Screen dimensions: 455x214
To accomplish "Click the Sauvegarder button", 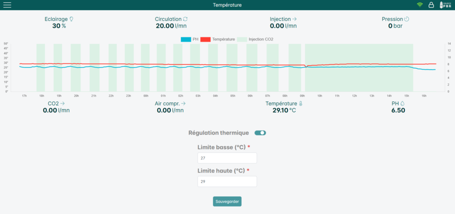I will point(227,201).
